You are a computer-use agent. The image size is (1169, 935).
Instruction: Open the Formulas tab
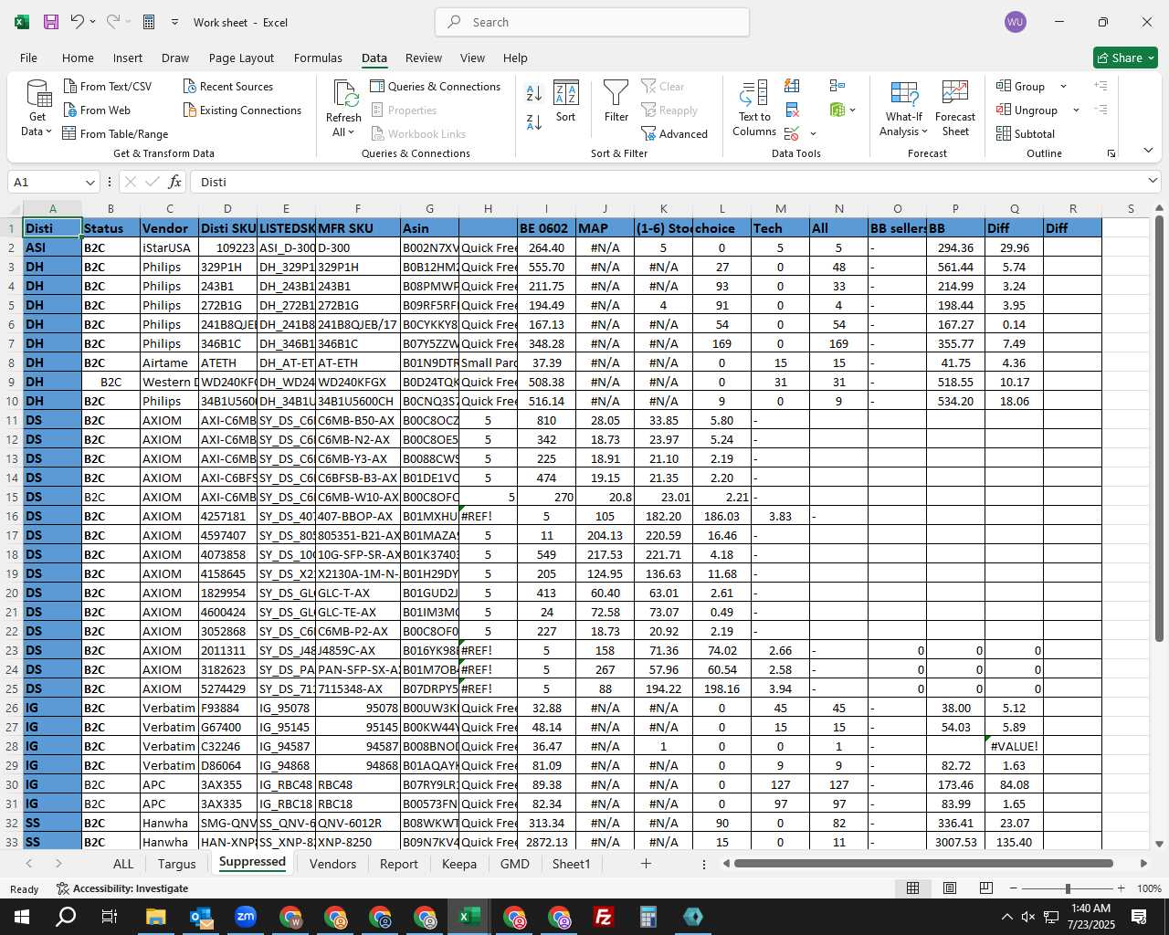318,58
